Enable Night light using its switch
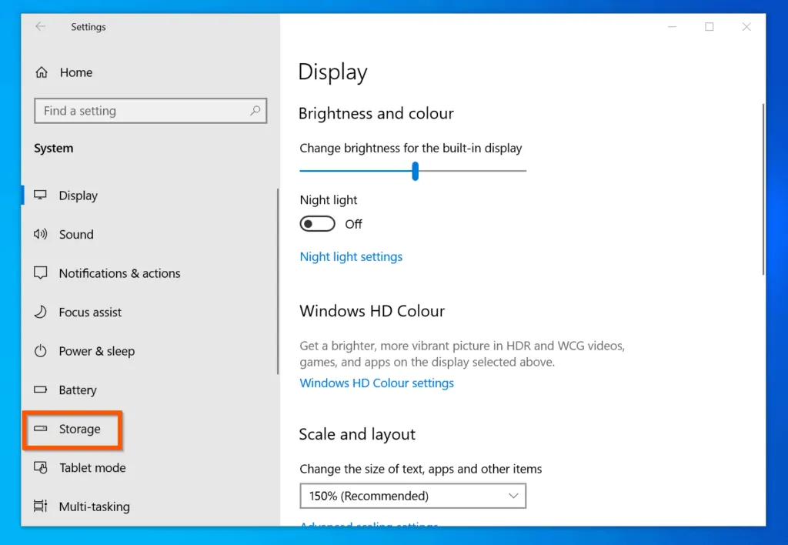The image size is (788, 545). click(x=317, y=223)
